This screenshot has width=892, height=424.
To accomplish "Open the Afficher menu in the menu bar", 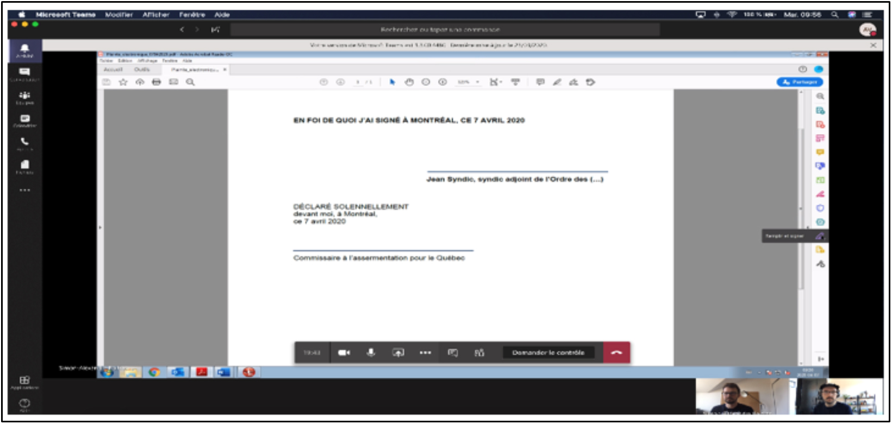I will [156, 15].
